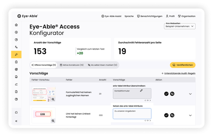Select the highlighted key icon in sidebar

[x=16, y=54]
